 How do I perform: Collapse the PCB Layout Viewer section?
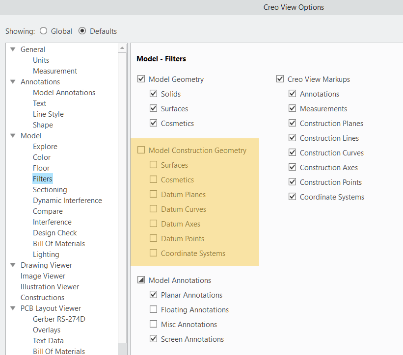click(x=12, y=308)
